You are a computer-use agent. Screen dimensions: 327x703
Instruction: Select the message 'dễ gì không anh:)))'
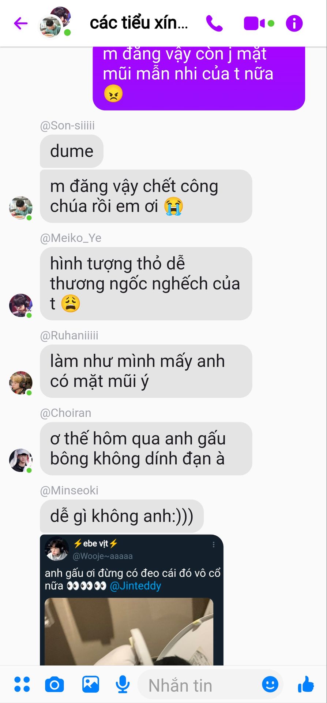coord(122,516)
